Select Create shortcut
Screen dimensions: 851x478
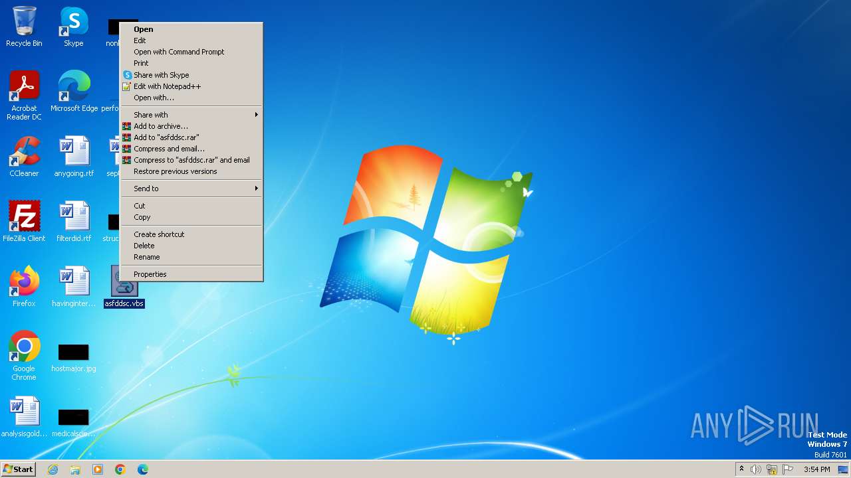[191, 234]
